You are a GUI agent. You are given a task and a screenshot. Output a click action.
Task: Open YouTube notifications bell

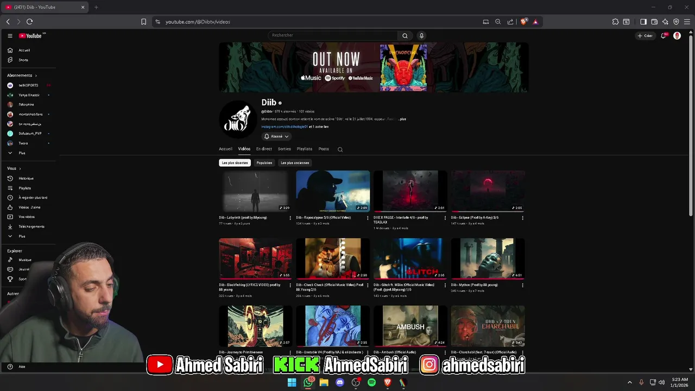[x=664, y=36]
